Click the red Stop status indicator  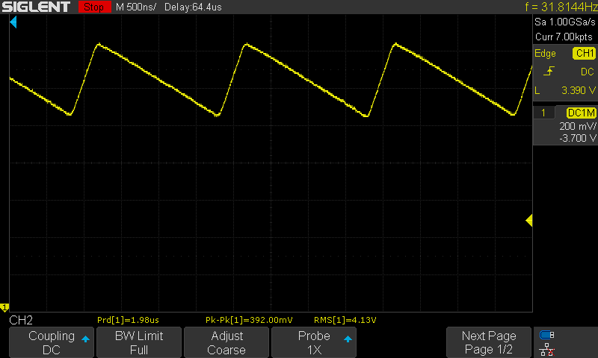[x=94, y=7]
